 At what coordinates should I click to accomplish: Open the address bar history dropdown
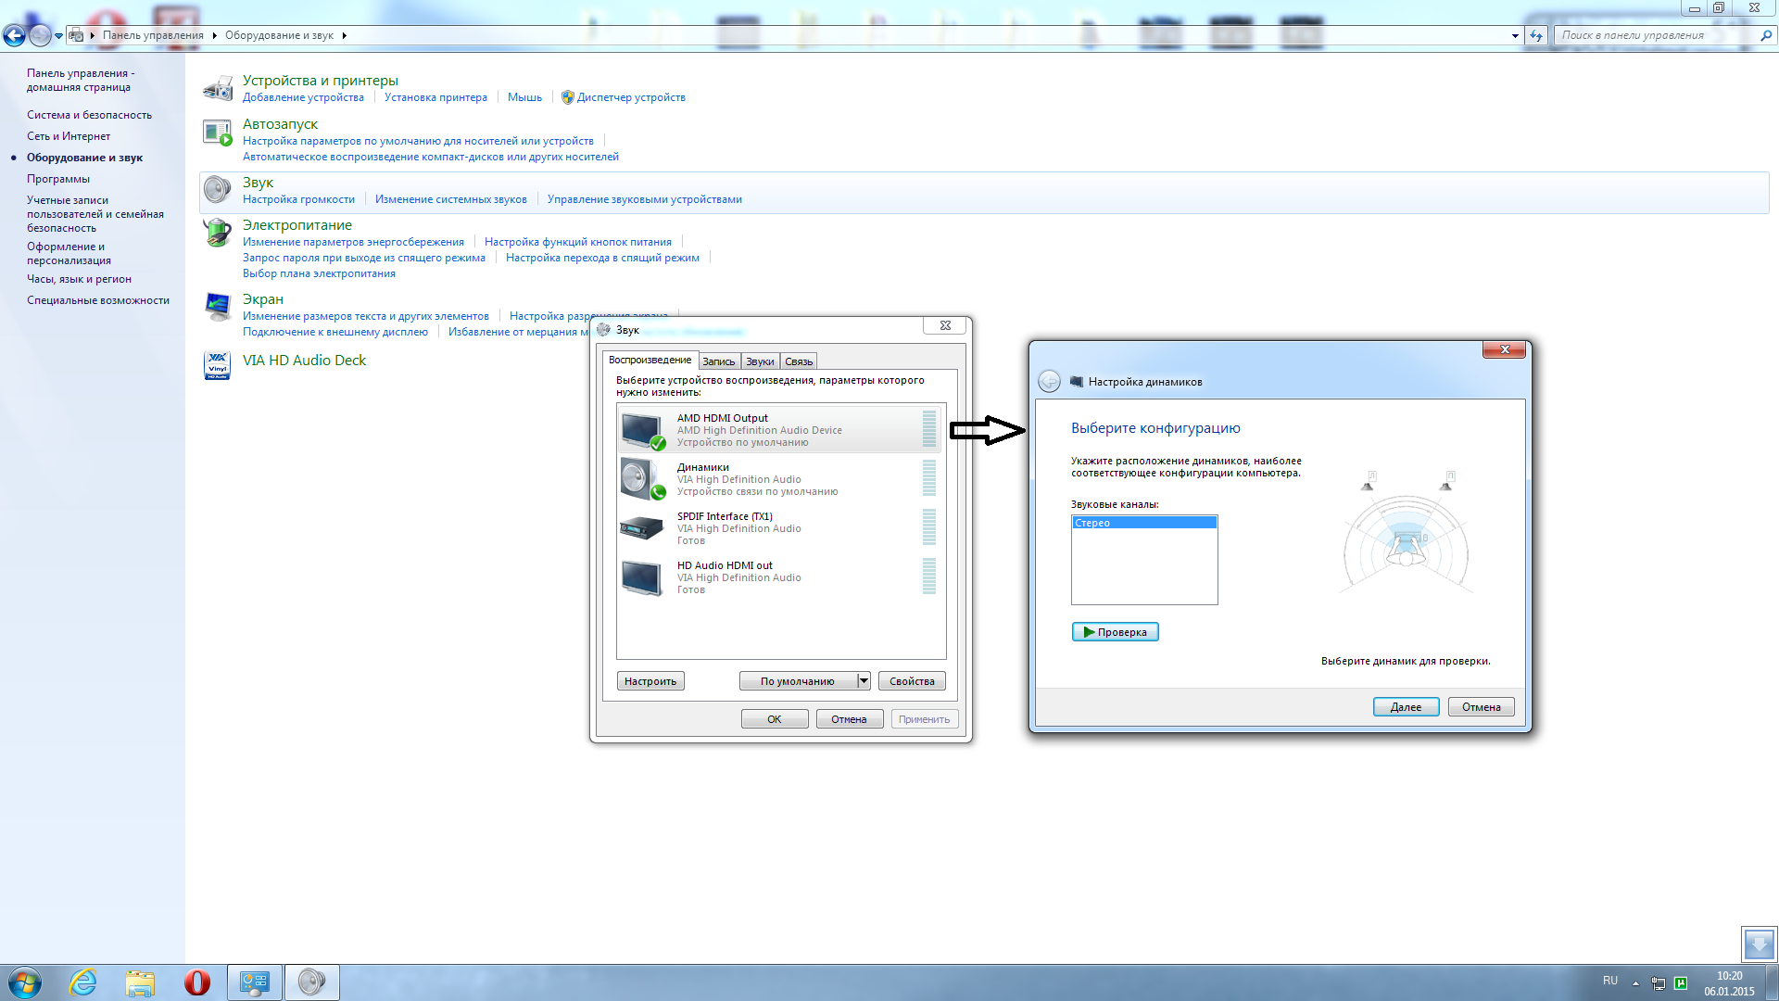(1515, 35)
